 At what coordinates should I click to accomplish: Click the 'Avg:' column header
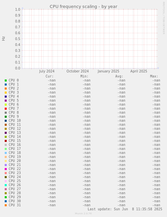pos(119,76)
